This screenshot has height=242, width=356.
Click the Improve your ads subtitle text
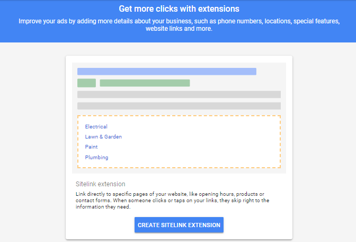[x=179, y=25]
